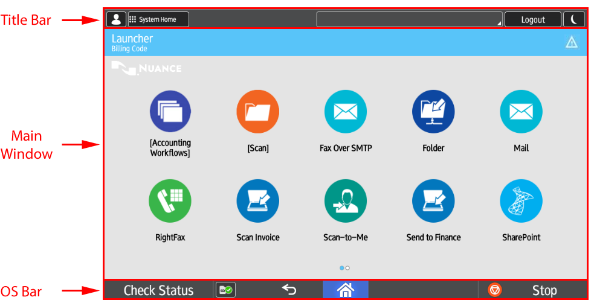This screenshot has width=594, height=306.
Task: Open the System Home menu
Action: (158, 19)
